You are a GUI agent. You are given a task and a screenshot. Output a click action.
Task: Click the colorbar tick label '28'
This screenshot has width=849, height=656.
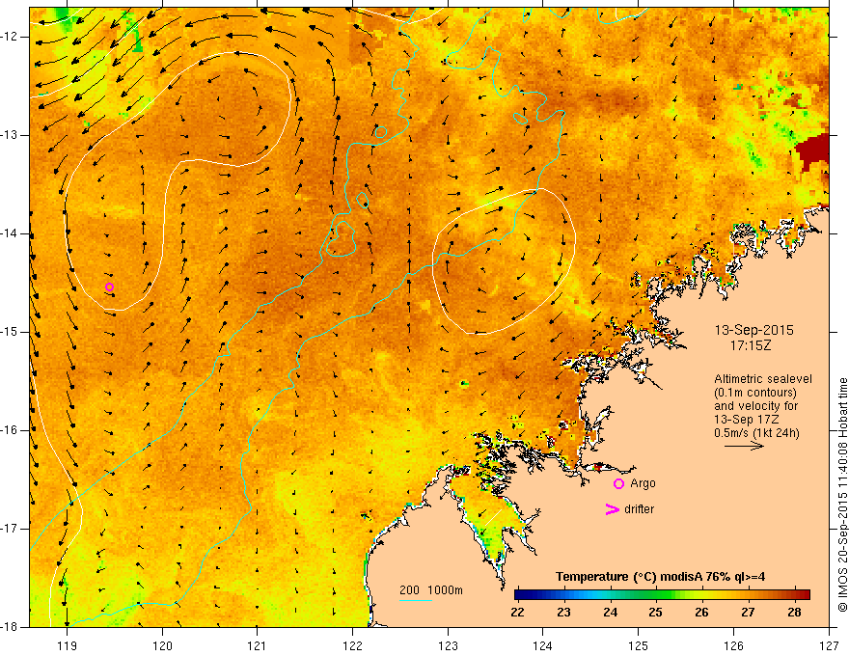[x=794, y=613]
